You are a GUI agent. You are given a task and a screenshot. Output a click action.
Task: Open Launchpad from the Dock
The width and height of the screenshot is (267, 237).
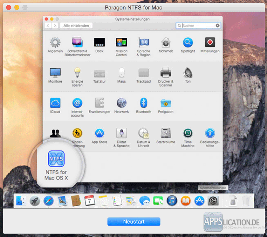tap(35, 201)
